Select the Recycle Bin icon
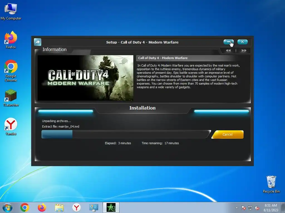This screenshot has width=285, height=213. 271,184
